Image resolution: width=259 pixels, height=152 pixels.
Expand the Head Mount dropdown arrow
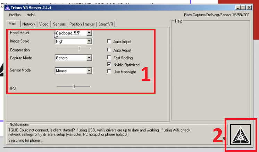pos(89,33)
